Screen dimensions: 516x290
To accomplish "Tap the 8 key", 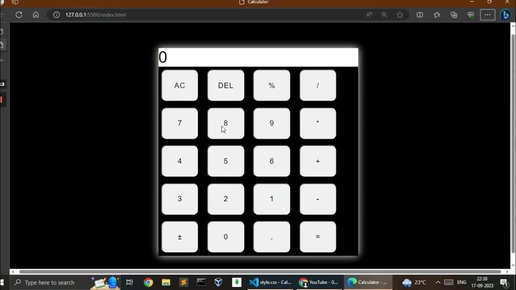I will coord(226,123).
